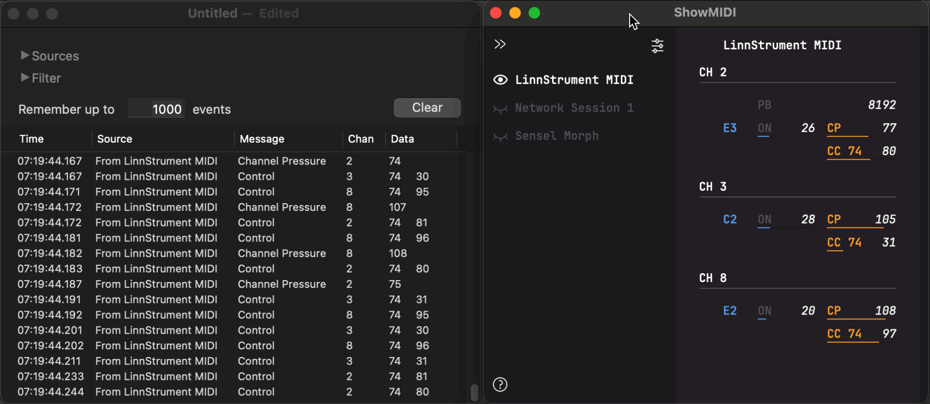Click the Clear button

click(x=427, y=108)
